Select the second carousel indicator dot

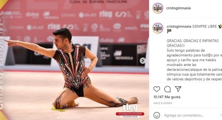coord(61,118)
